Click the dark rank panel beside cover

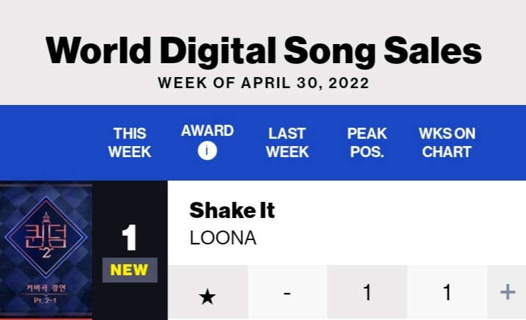tap(130, 250)
